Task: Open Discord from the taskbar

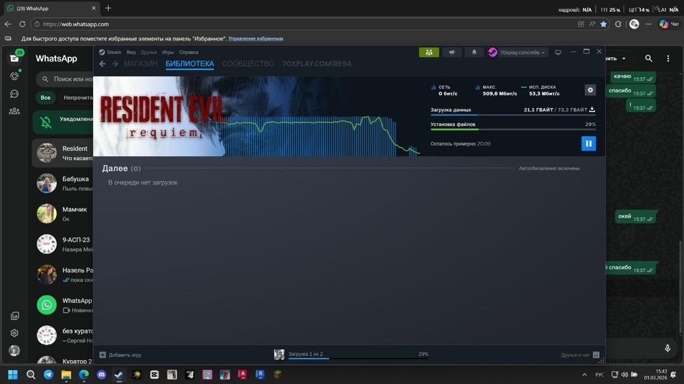Action: pyautogui.click(x=101, y=375)
